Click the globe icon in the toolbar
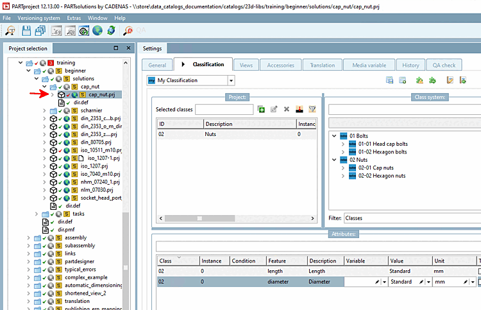481x310 pixels. (x=97, y=30)
